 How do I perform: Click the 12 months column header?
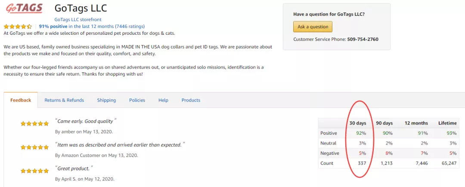pos(416,123)
